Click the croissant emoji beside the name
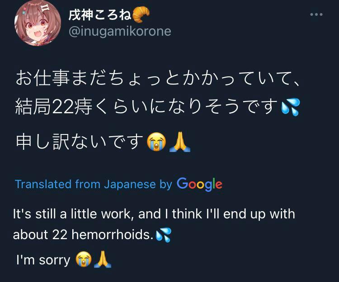Image resolution: width=339 pixels, height=282 pixels. [141, 15]
